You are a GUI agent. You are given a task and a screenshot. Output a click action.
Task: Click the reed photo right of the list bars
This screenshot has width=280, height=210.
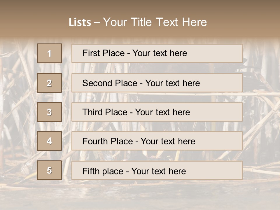[260, 111]
